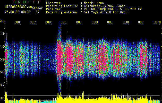This screenshot has height=103, width=162.
Task: Click the 0.7 frequency axis label
Action: 2,85
